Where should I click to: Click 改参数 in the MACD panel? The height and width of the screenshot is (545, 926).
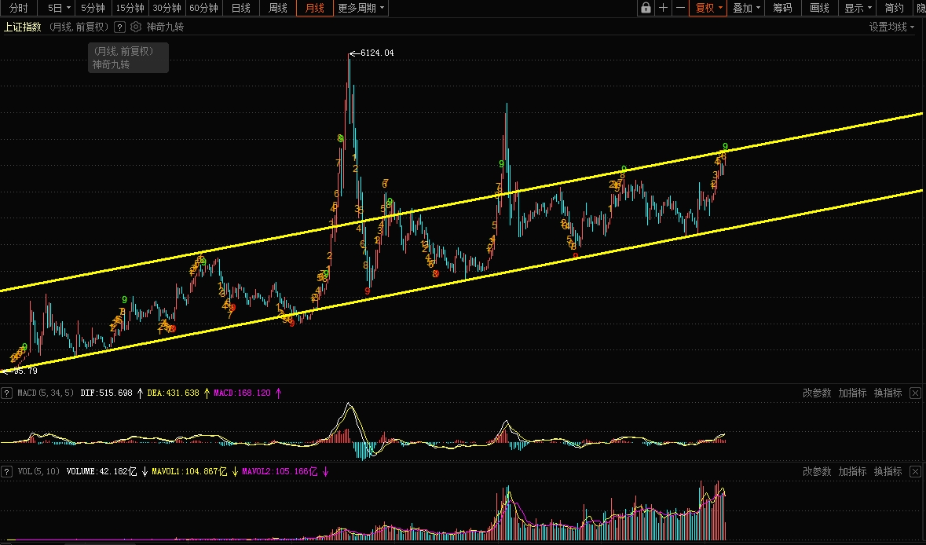pyautogui.click(x=817, y=393)
